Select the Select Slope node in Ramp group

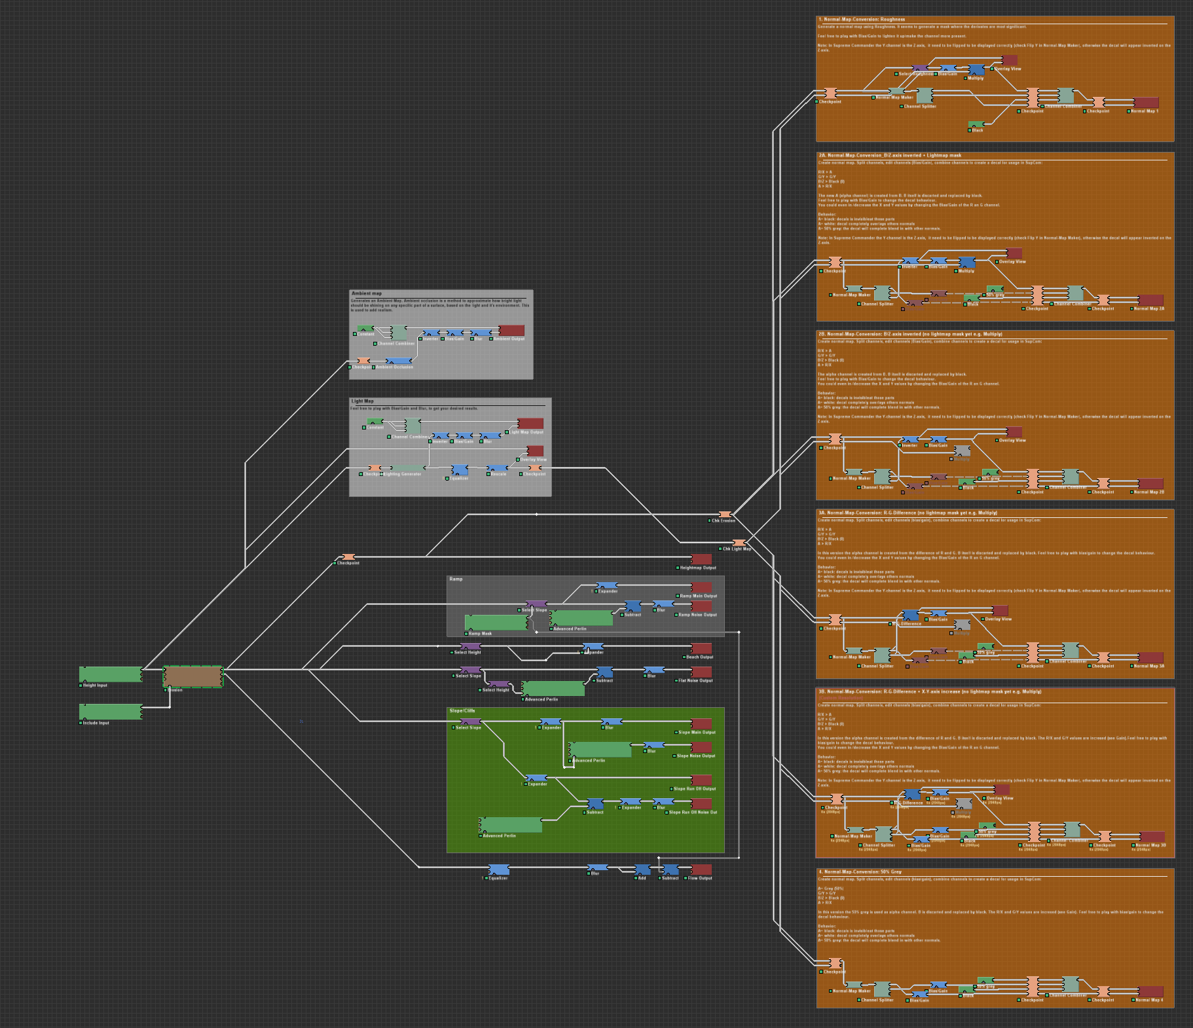[536, 604]
